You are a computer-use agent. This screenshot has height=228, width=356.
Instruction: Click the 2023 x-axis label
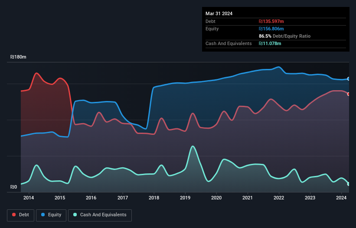pos(310,198)
